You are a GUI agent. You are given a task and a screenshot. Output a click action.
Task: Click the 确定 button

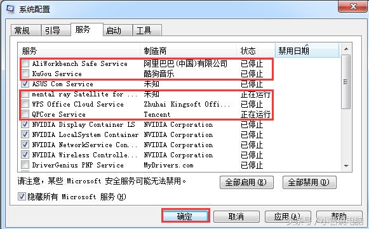pyautogui.click(x=185, y=216)
